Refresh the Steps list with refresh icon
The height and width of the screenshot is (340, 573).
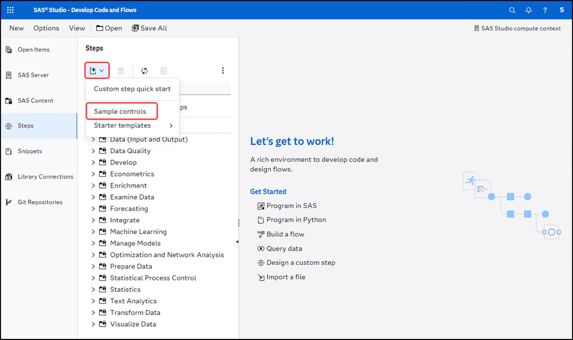coord(145,71)
